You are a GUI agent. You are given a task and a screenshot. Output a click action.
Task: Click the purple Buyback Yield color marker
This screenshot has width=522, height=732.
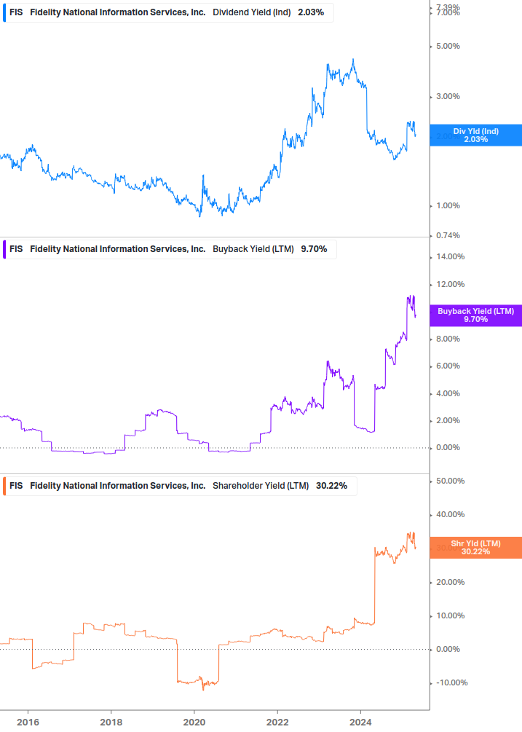4,249
